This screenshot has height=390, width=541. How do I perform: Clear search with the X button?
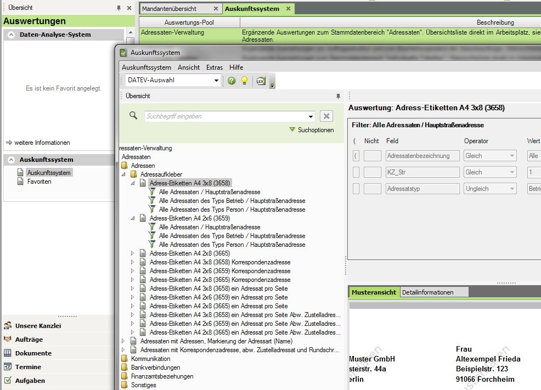(326, 116)
